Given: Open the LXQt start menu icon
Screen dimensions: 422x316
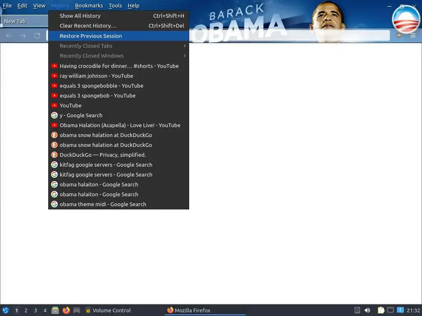Looking at the screenshot, I should [5, 310].
